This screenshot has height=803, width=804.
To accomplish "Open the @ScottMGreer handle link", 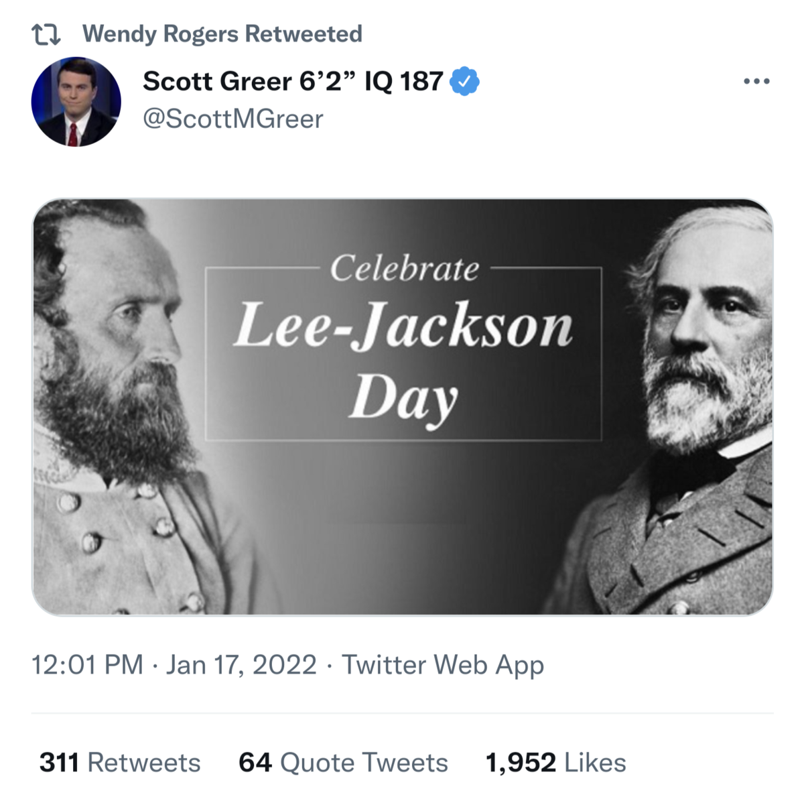I will click(232, 119).
